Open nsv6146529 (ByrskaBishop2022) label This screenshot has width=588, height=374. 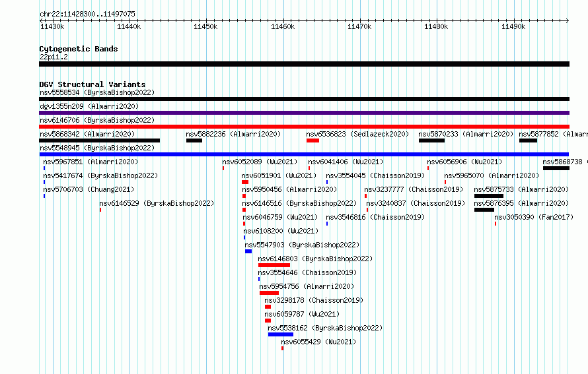click(x=157, y=203)
